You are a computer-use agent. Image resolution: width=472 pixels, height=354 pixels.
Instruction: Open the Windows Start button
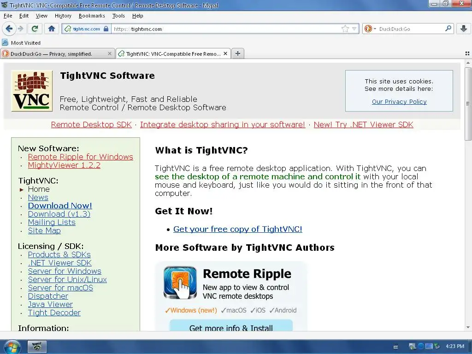pyautogui.click(x=12, y=347)
